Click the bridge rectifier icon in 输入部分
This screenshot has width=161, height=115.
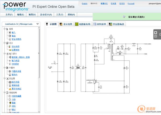10,57
